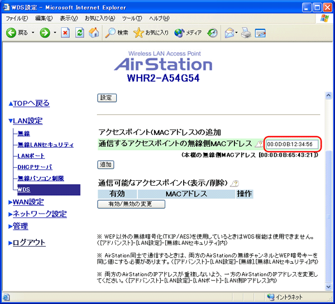Click the アクセスポイント(MACアドレス)の追加 heading

tap(159, 132)
